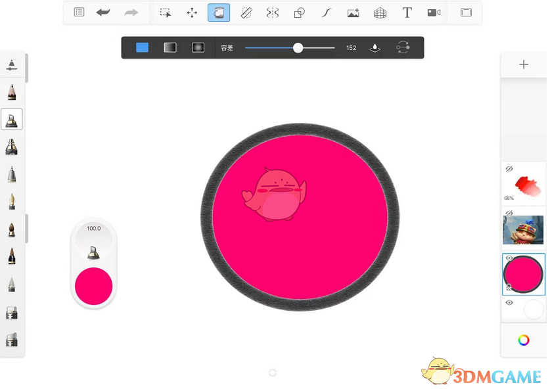Show the hidden character image layer
This screenshot has height=389, width=548.
[509, 214]
